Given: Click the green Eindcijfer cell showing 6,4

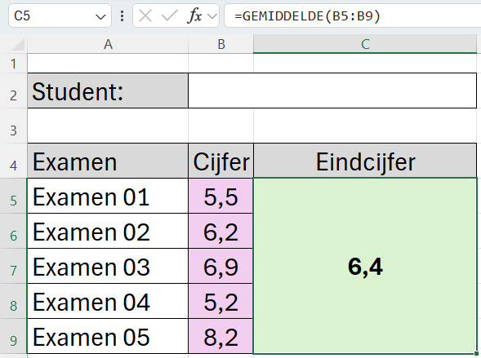Looking at the screenshot, I should pos(365,266).
